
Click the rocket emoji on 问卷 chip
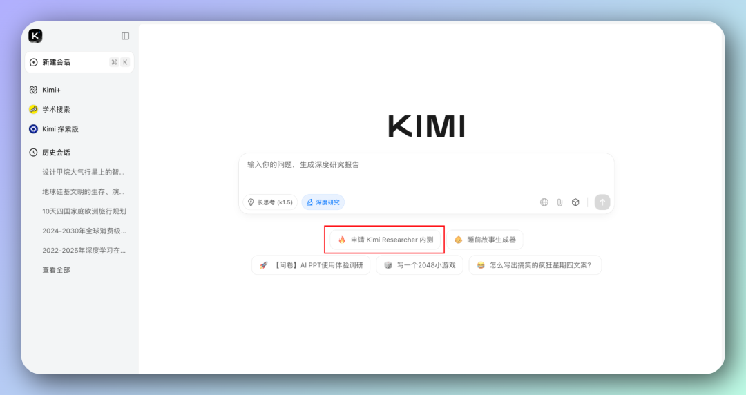[264, 265]
